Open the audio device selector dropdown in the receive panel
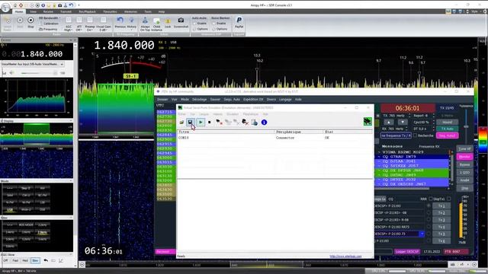The height and width of the screenshot is (274, 488). click(x=62, y=64)
